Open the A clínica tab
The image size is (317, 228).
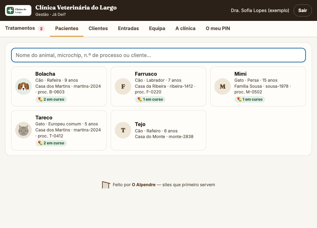pyautogui.click(x=185, y=28)
